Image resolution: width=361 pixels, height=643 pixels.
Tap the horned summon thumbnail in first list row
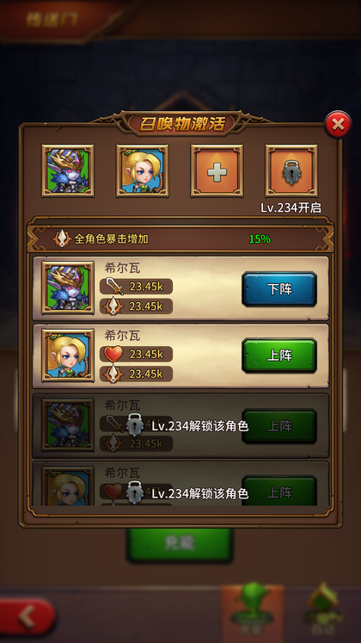(x=68, y=287)
